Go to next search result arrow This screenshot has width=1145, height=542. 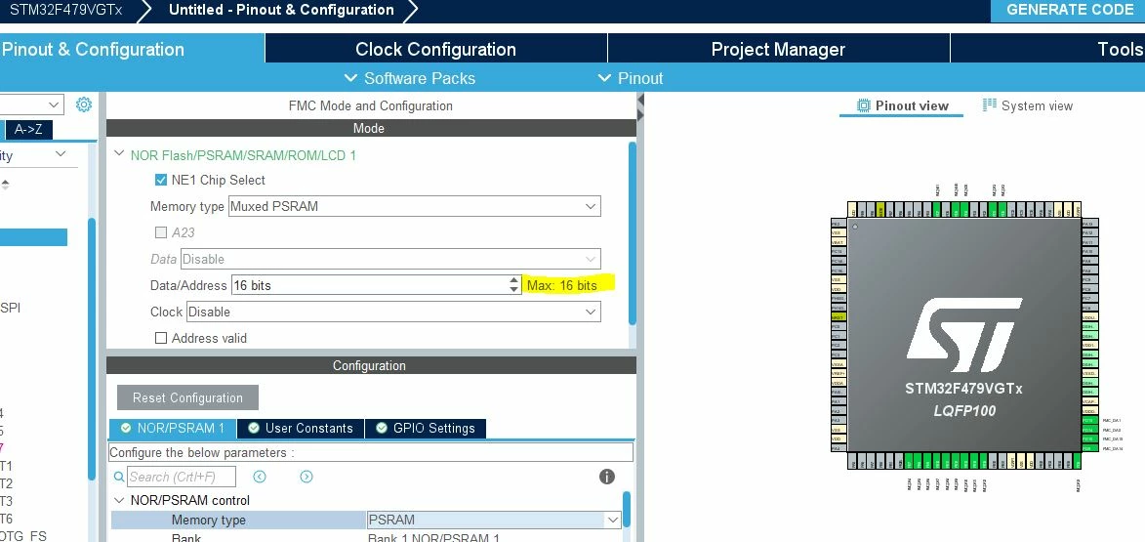coord(306,477)
